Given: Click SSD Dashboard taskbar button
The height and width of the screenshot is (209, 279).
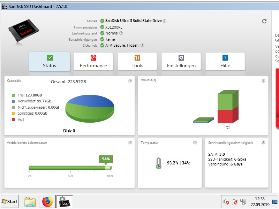Looking at the screenshot, I should pyautogui.click(x=65, y=202).
